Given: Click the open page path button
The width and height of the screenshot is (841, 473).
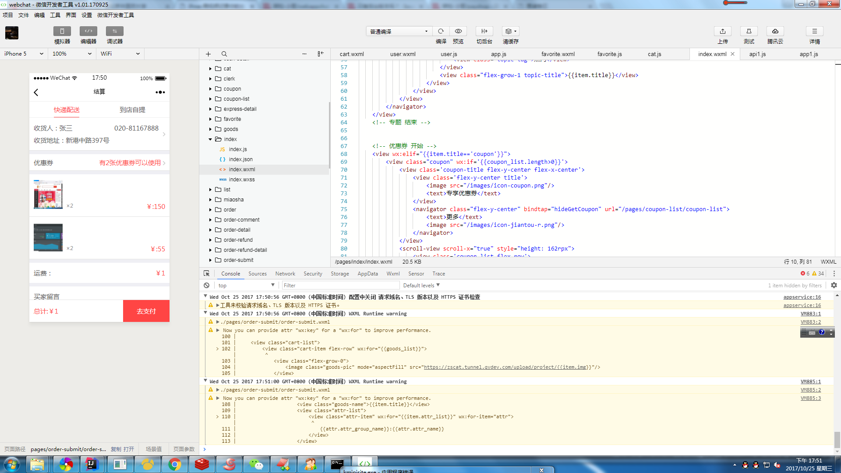Looking at the screenshot, I should click(x=129, y=449).
